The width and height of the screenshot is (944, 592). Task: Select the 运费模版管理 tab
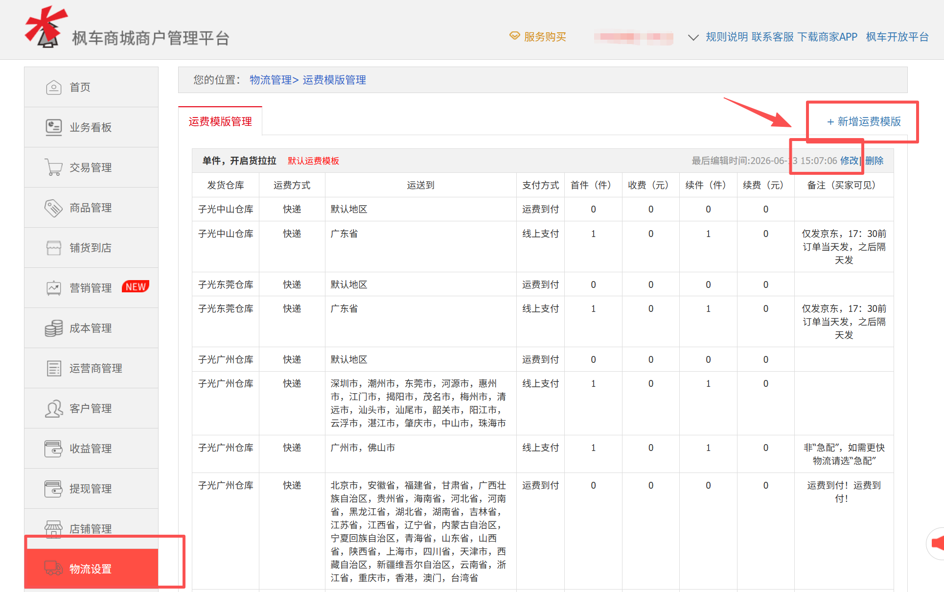[220, 121]
